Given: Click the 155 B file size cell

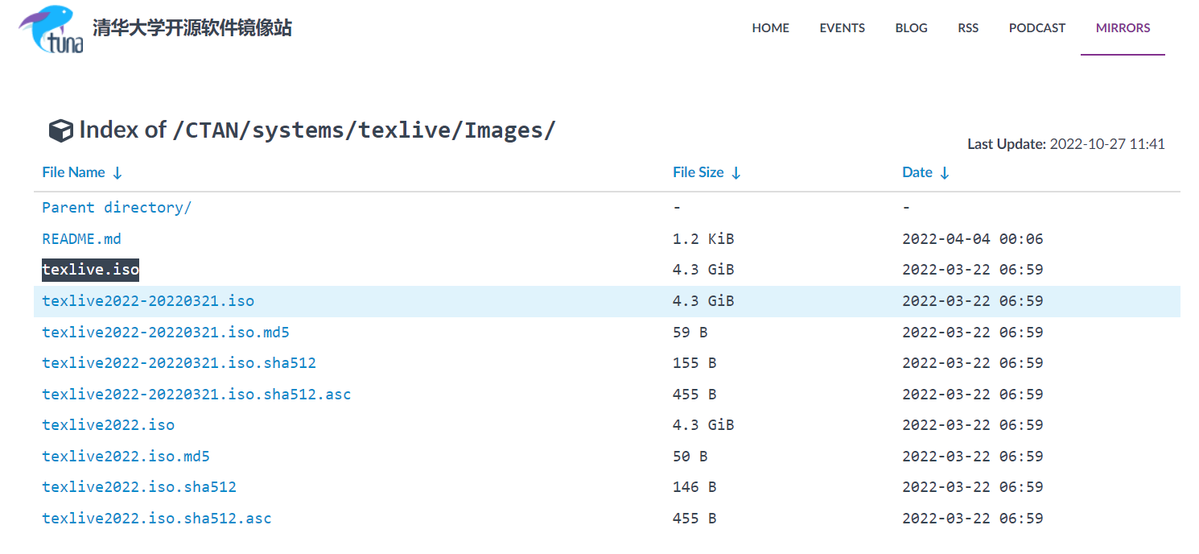Looking at the screenshot, I should point(694,363).
